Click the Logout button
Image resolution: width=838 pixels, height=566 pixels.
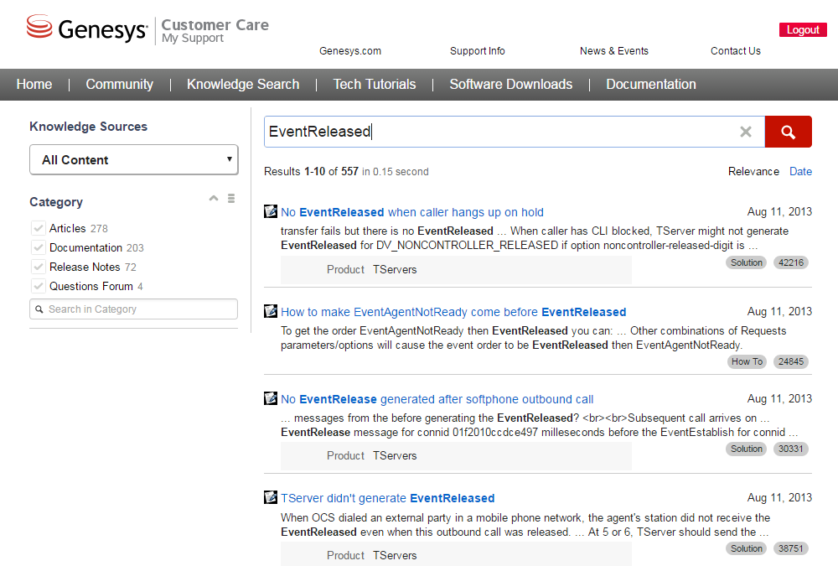tap(803, 29)
